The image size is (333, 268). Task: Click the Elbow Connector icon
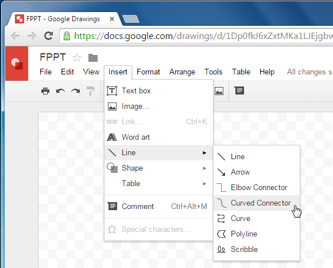point(221,187)
